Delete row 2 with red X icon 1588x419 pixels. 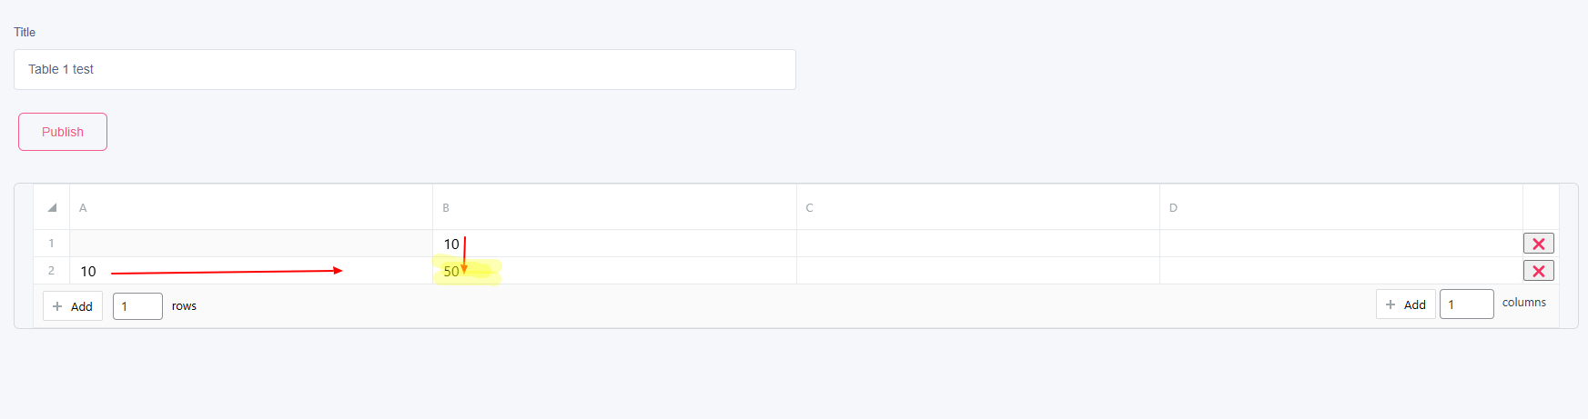coord(1538,271)
